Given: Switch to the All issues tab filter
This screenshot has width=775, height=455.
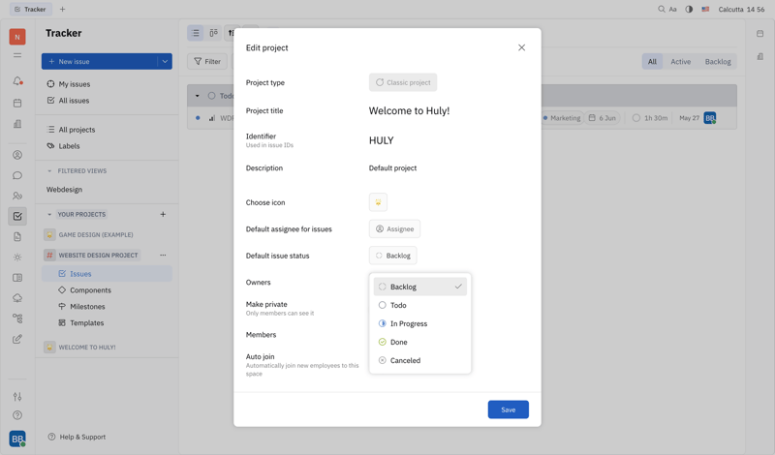Looking at the screenshot, I should [652, 61].
